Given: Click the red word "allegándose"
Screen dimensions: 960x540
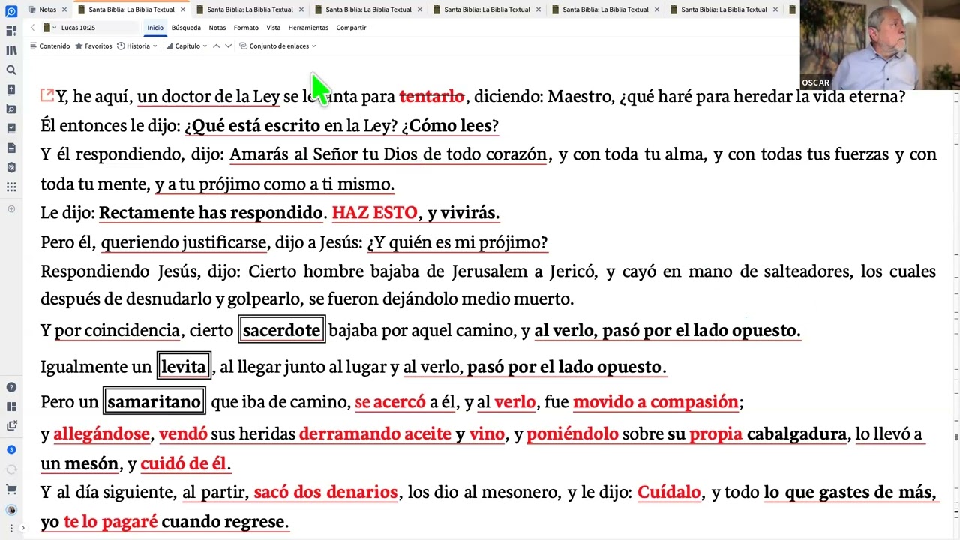Looking at the screenshot, I should point(101,434).
